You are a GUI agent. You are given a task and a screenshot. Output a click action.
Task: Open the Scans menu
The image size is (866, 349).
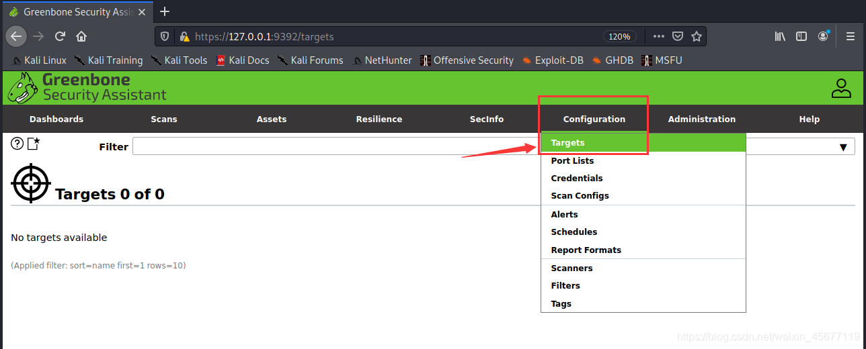point(164,119)
